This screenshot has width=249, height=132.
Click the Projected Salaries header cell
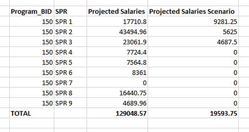coord(117,11)
